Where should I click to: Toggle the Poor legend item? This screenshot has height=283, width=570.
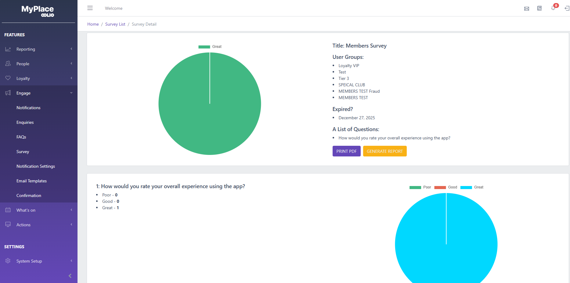pyautogui.click(x=420, y=187)
